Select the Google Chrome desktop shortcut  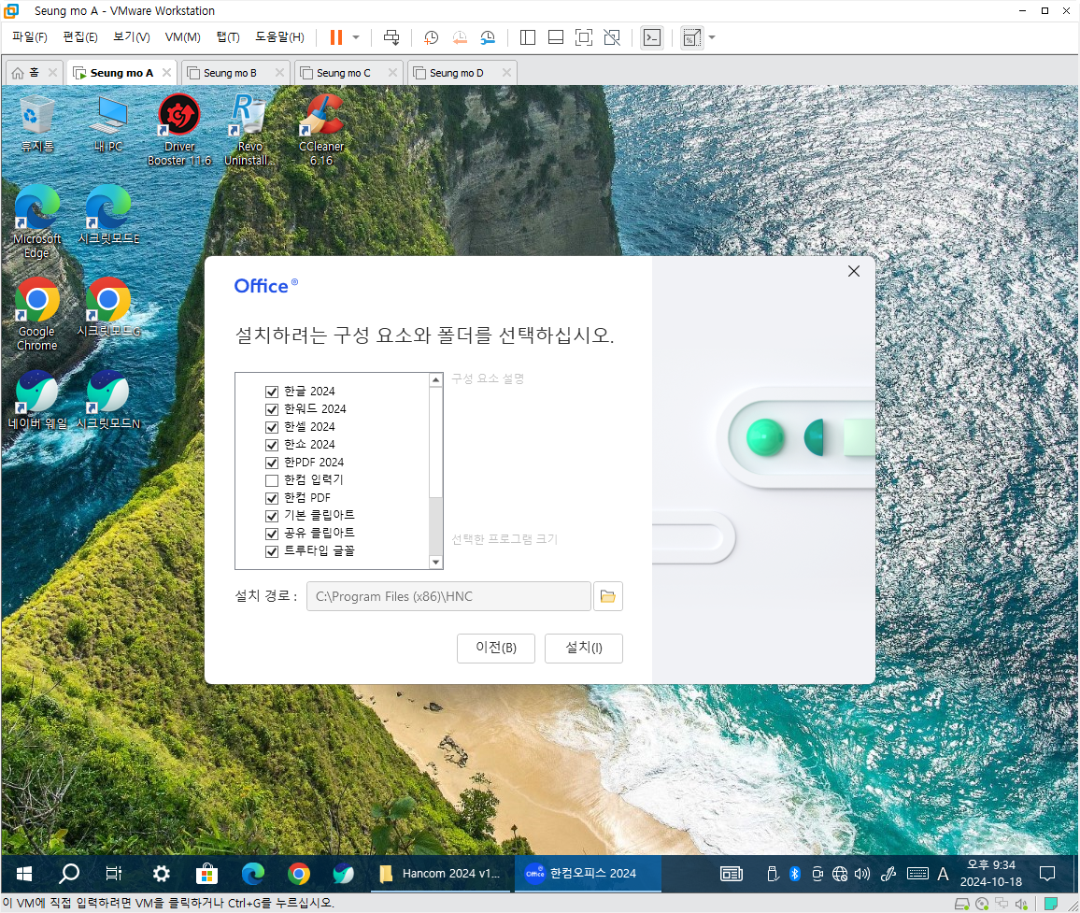point(37,314)
